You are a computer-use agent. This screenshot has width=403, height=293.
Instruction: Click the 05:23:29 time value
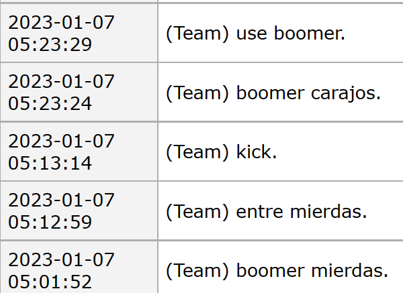[50, 44]
